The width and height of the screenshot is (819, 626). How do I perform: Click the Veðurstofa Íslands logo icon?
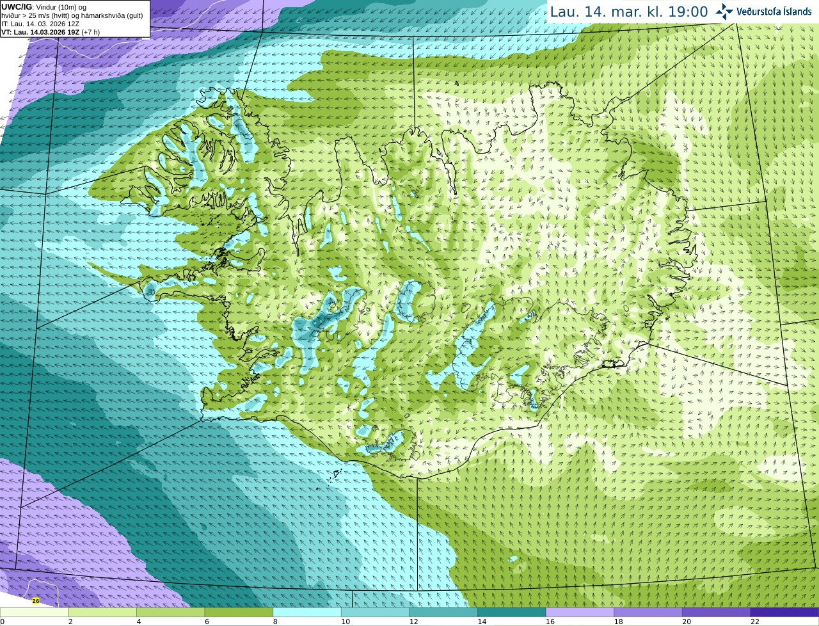724,12
